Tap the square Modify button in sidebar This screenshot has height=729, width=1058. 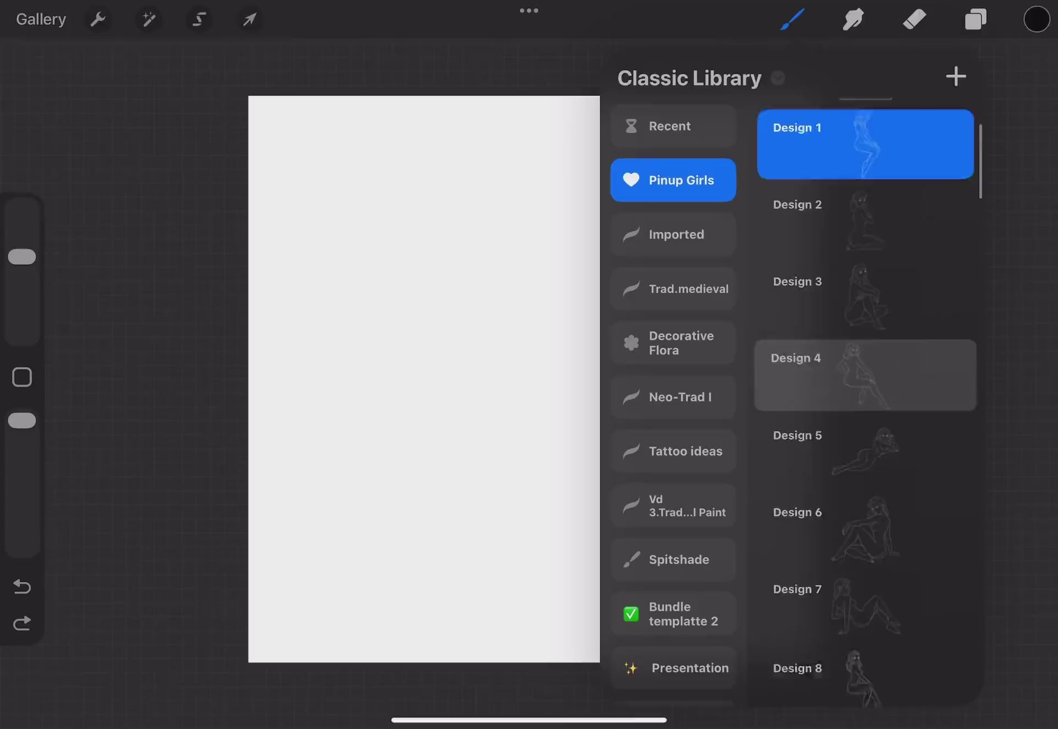(22, 377)
